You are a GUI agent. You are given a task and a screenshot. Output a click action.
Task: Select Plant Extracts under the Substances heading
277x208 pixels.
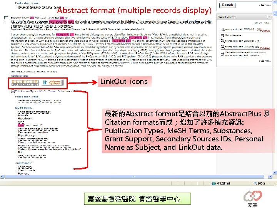click(27, 170)
